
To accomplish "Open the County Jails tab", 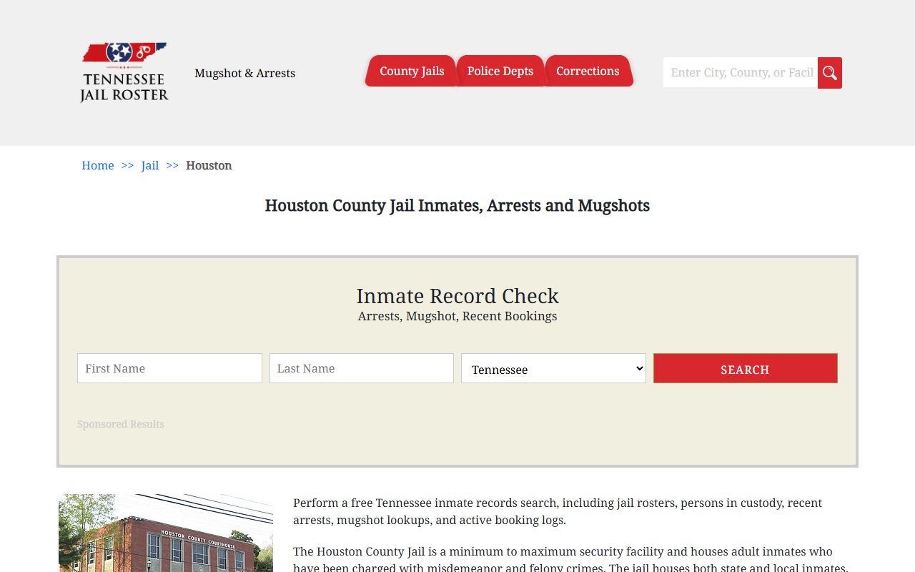I will pos(412,71).
